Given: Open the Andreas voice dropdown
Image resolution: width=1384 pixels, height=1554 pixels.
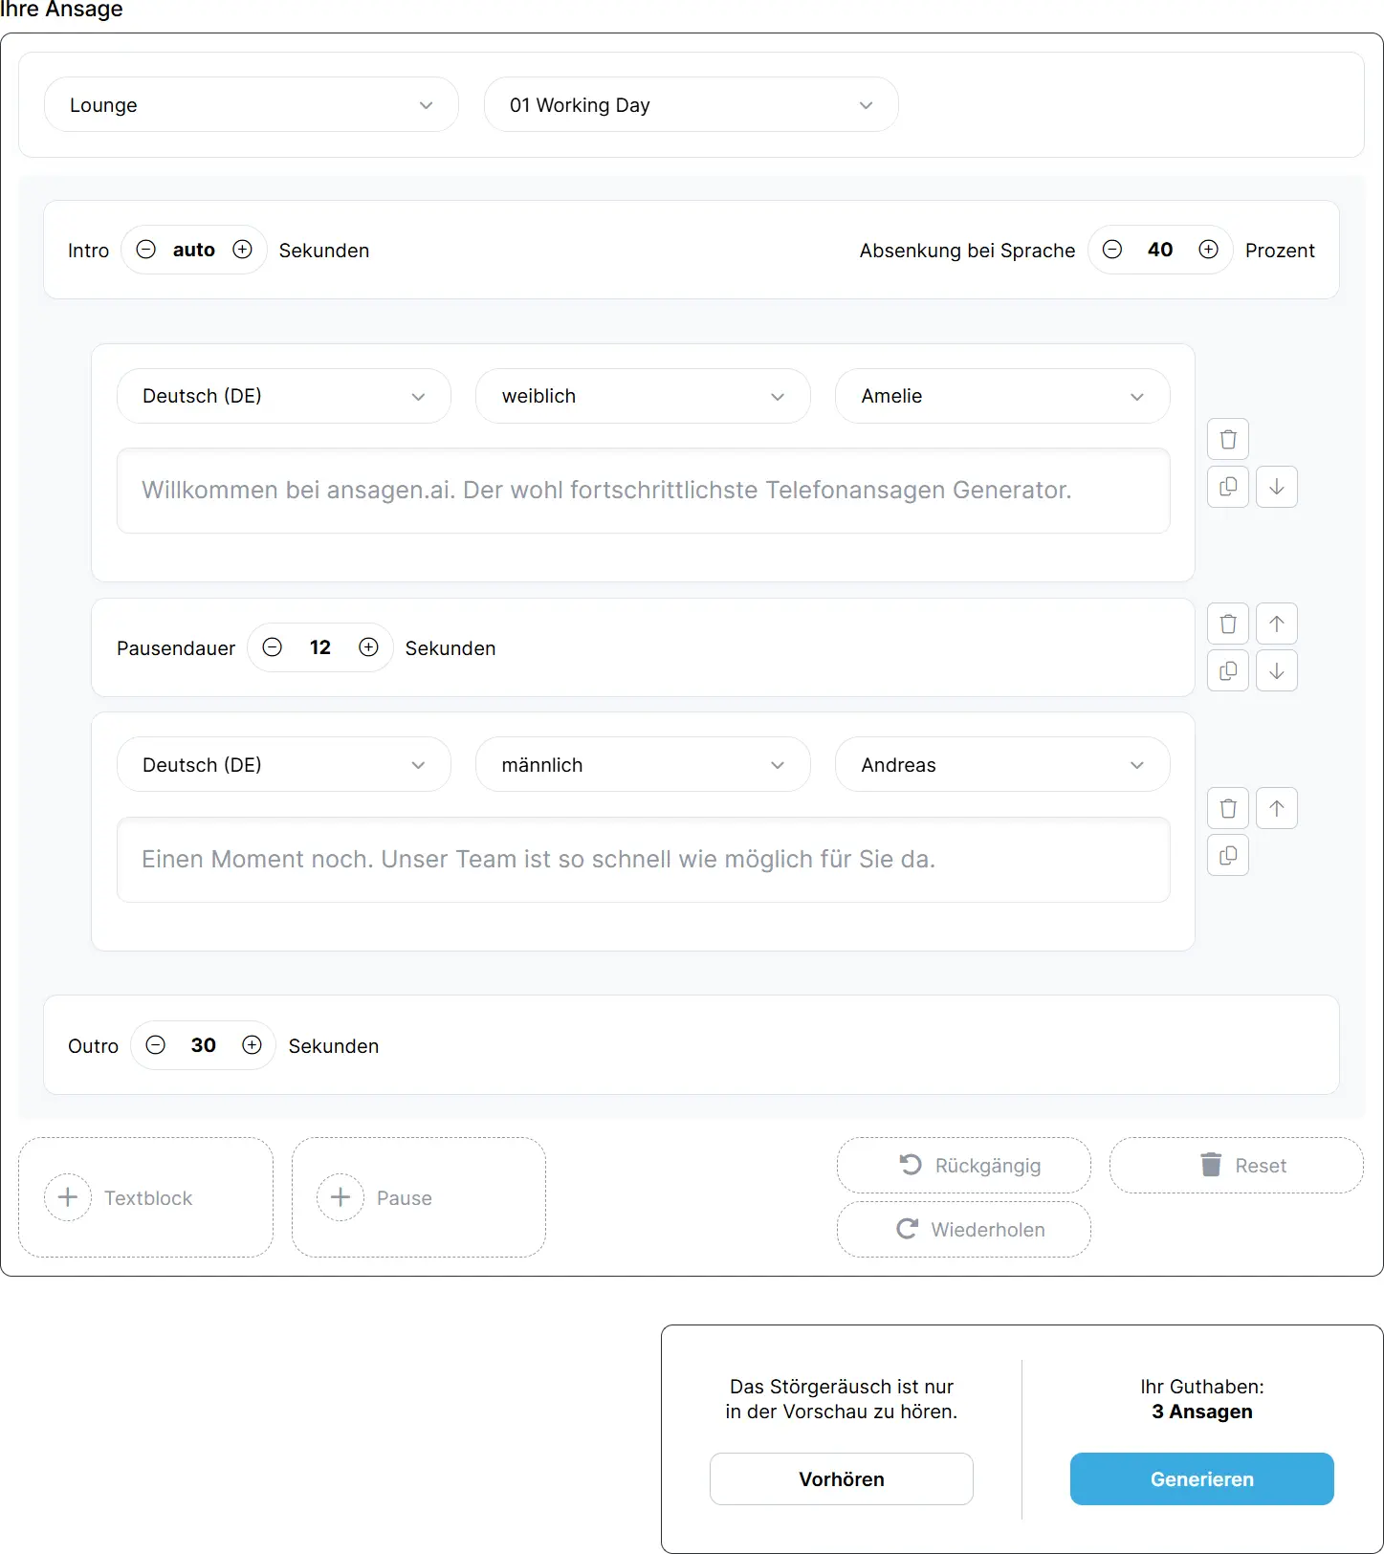Looking at the screenshot, I should click(1002, 765).
